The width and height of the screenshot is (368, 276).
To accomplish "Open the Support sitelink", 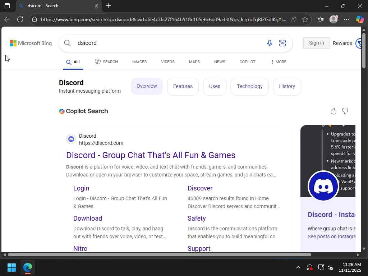I will point(199,248).
